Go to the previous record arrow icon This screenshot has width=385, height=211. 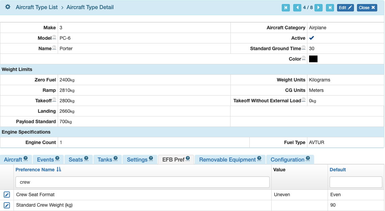tap(297, 7)
